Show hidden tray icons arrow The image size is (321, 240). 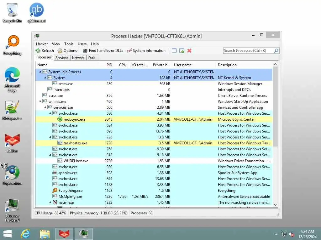click(x=276, y=234)
